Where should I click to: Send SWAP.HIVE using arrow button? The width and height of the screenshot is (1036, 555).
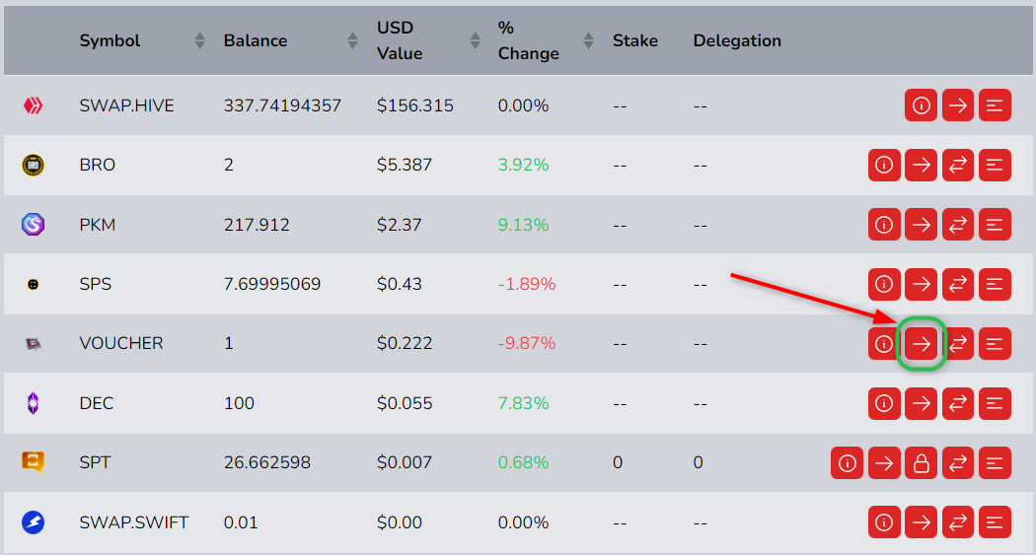tap(958, 105)
